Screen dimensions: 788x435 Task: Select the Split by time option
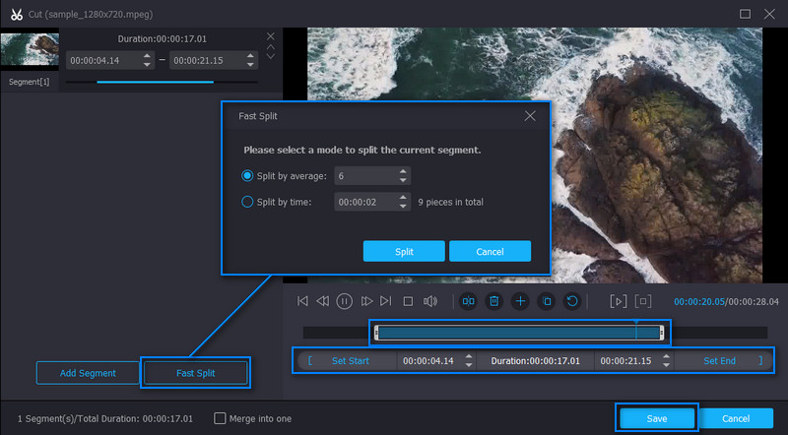click(x=247, y=202)
